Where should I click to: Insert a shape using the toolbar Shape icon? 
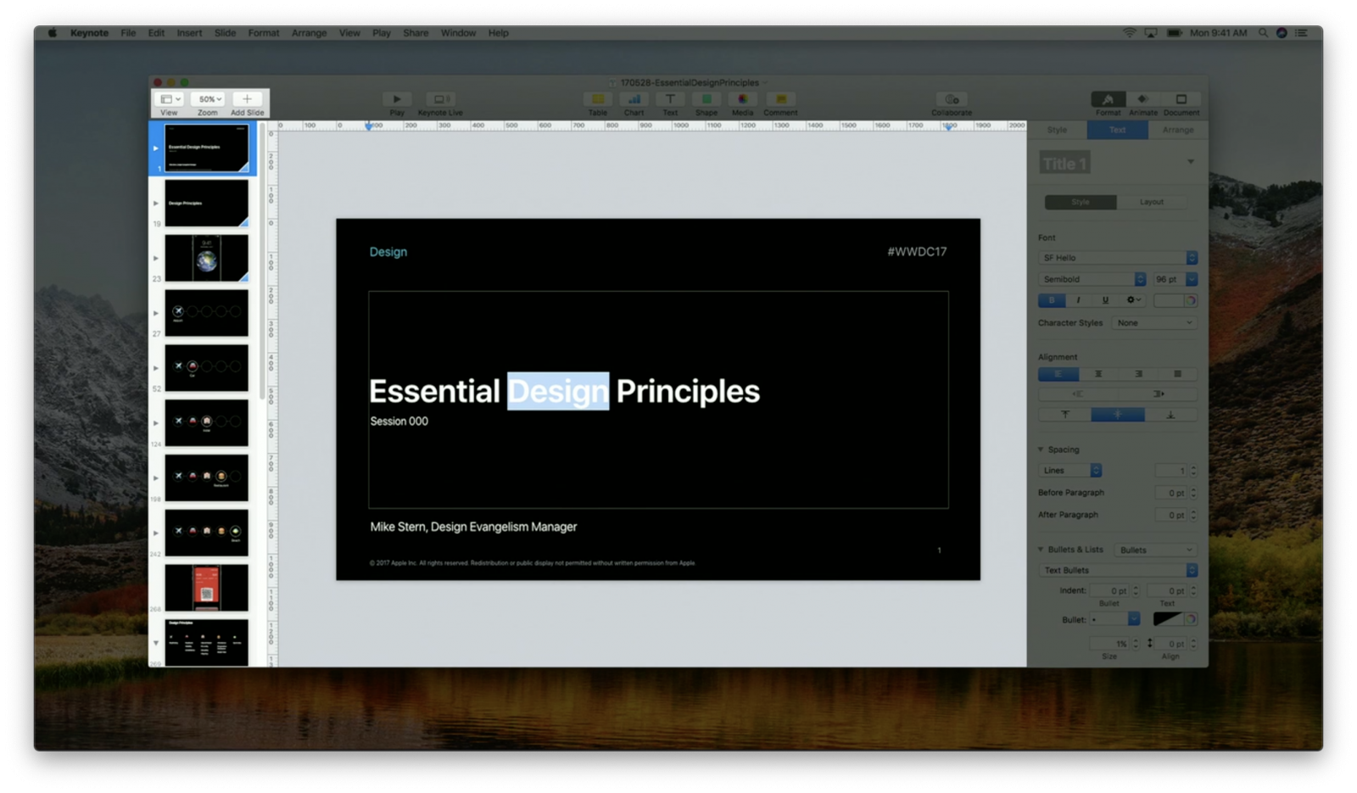706,99
